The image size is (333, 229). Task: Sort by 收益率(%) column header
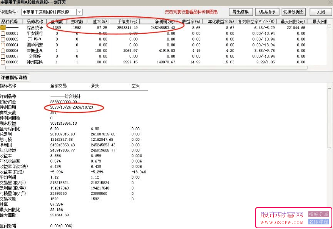click(x=190, y=21)
